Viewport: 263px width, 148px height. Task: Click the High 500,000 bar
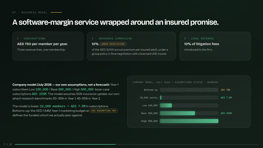click(189, 121)
